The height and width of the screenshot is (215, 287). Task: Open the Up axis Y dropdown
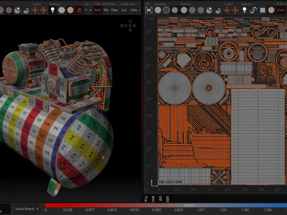(x=88, y=10)
